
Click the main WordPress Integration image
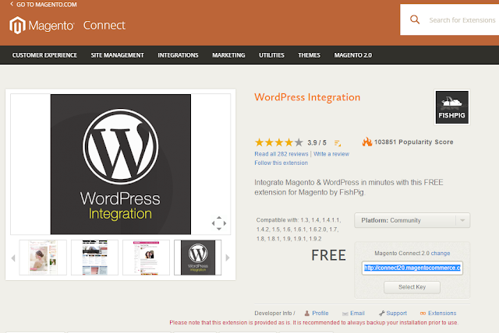(121, 164)
